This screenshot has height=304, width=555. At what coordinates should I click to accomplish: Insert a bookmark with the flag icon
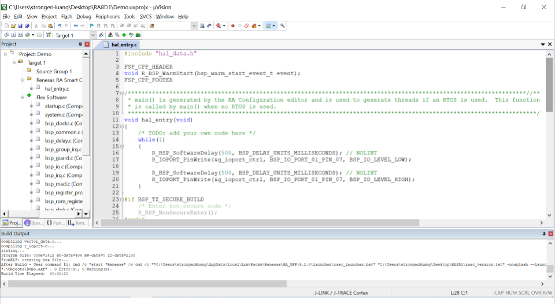[x=91, y=25]
